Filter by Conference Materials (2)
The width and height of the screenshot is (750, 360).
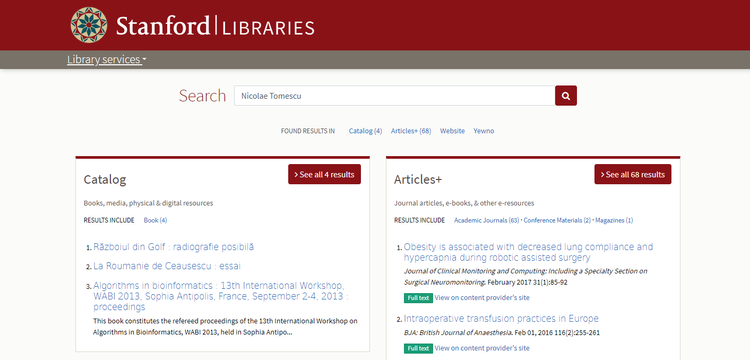[x=557, y=220]
